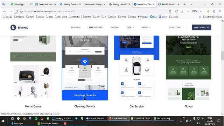Open the Home Decor starter site thumbnail
This screenshot has width=224, height=126.
point(33,67)
